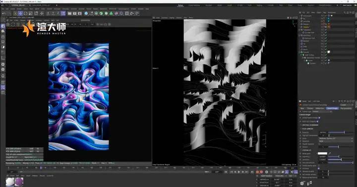Click the Undo arrow in the top toolbar
The height and width of the screenshot is (187, 357).
coord(3,13)
